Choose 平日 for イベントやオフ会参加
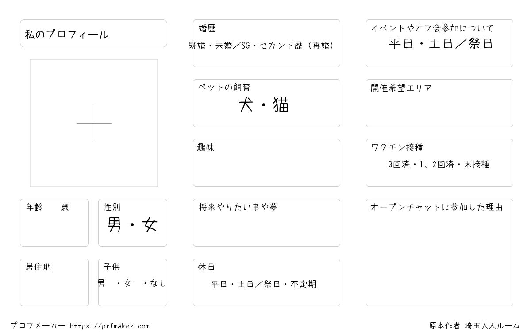This screenshot has width=531, height=332. [x=400, y=44]
